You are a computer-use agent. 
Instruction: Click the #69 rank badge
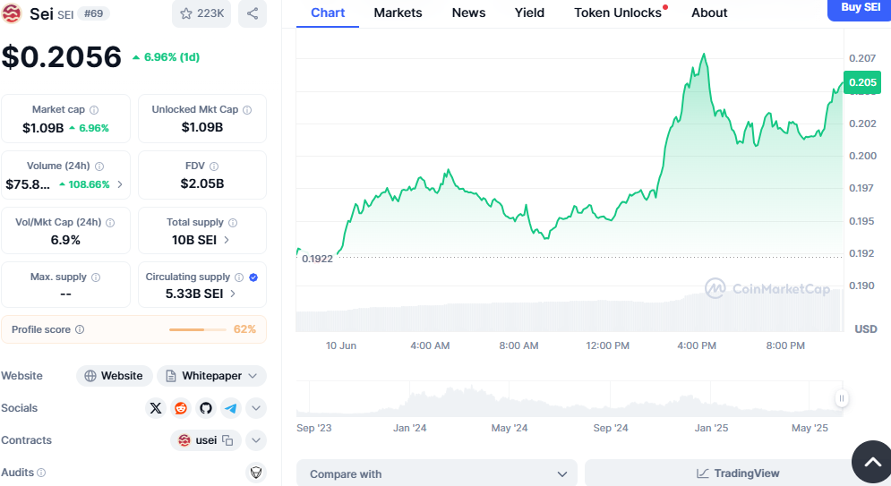tap(94, 13)
